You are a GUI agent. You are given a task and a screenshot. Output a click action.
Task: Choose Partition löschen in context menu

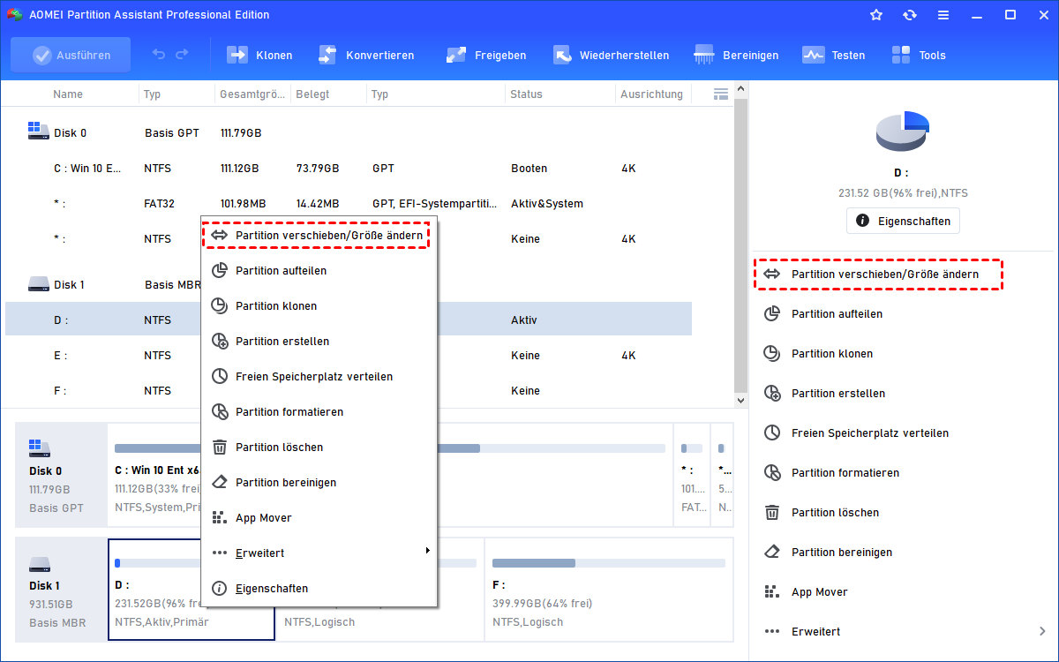pos(319,448)
